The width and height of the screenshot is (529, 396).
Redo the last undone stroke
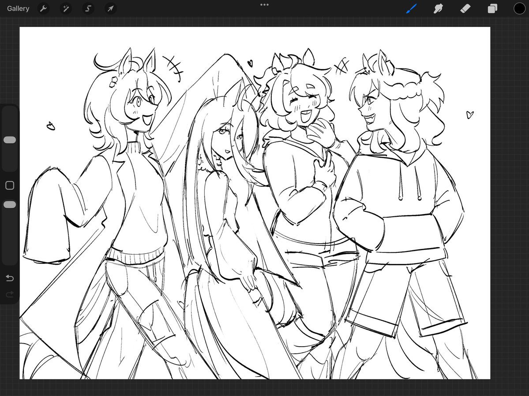coord(9,294)
